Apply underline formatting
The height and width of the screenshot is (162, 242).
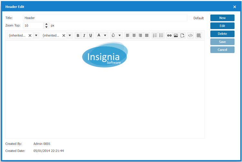91,35
